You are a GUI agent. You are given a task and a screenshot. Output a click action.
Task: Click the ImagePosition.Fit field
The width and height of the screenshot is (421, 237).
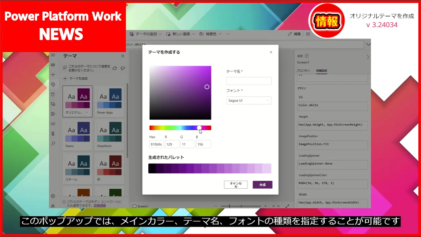pos(333,145)
